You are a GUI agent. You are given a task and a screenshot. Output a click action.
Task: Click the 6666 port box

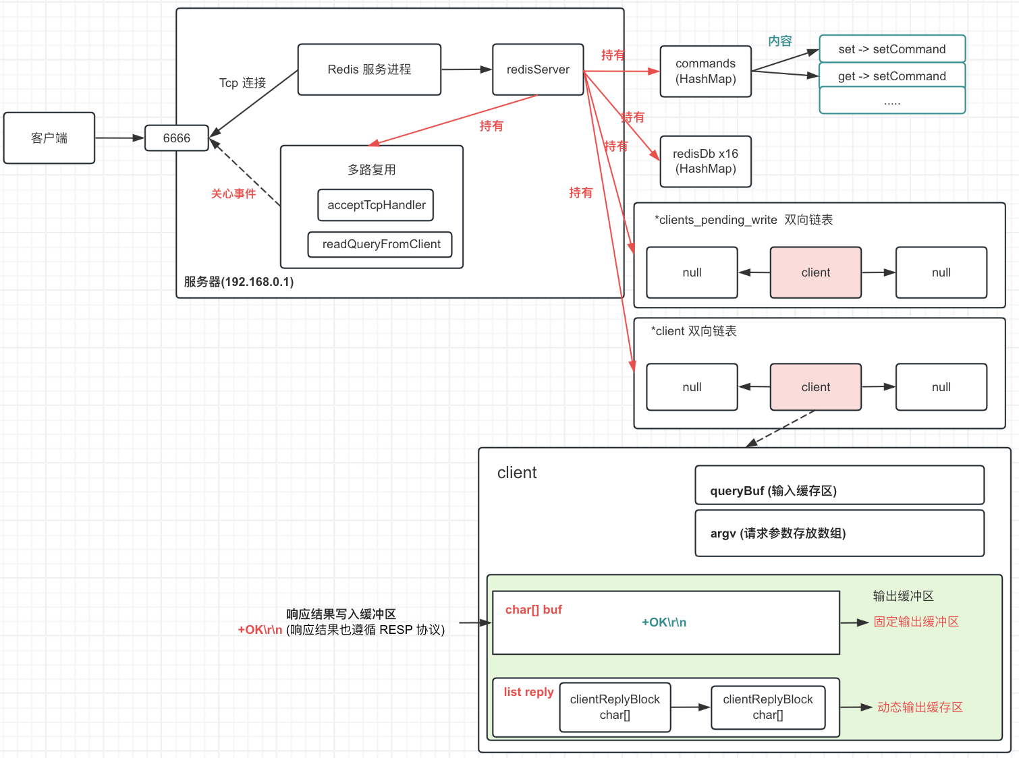(177, 138)
